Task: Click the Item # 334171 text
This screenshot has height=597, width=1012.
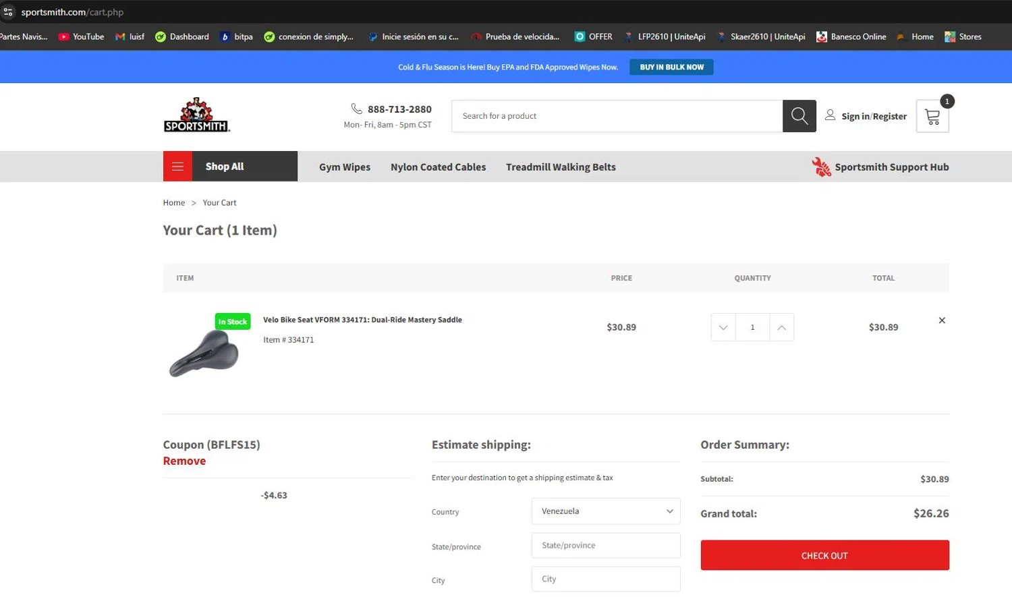Action: (x=289, y=339)
